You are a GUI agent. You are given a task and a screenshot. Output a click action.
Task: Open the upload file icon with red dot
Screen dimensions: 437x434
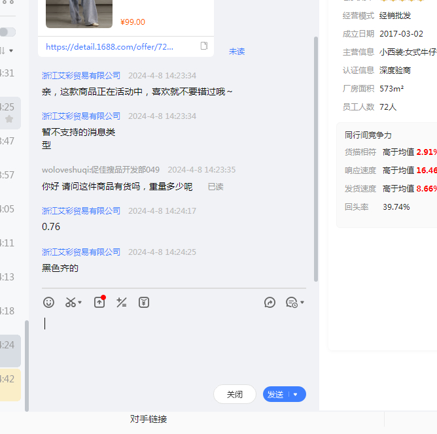(99, 303)
